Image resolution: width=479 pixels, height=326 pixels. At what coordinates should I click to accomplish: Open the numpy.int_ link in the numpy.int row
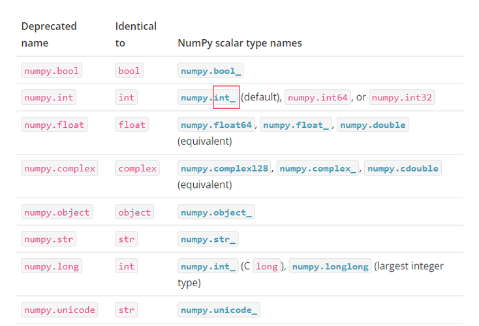(x=208, y=98)
